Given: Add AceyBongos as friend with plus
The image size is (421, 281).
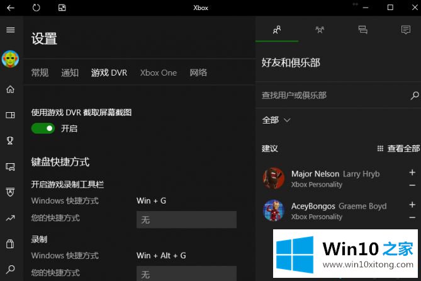Looking at the screenshot, I should click(x=412, y=205).
